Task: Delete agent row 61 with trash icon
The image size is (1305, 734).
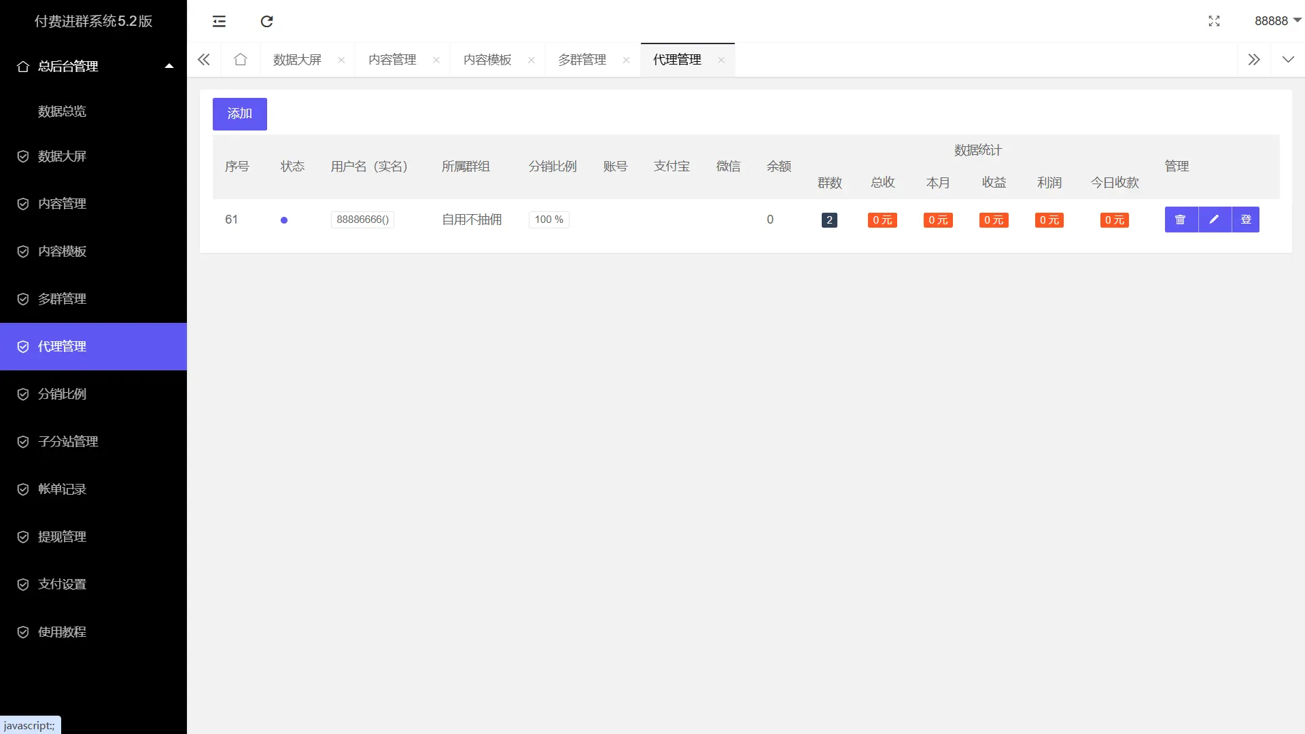Action: click(1181, 220)
